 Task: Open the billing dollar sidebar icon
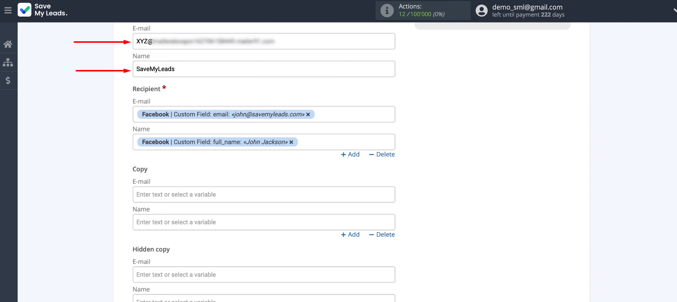[8, 81]
